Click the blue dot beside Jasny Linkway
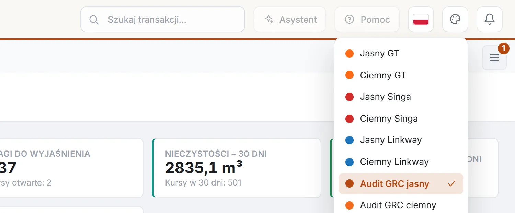Viewport: 515px width, 213px height. click(x=350, y=140)
